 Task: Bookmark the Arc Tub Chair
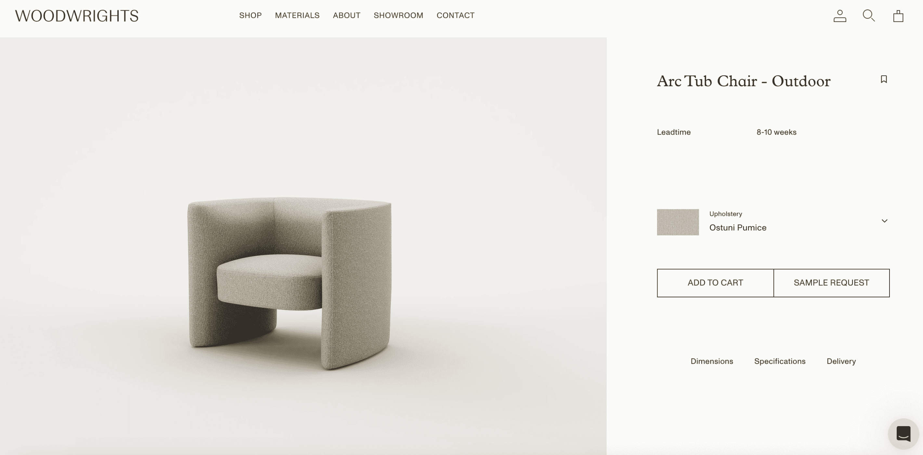(884, 79)
